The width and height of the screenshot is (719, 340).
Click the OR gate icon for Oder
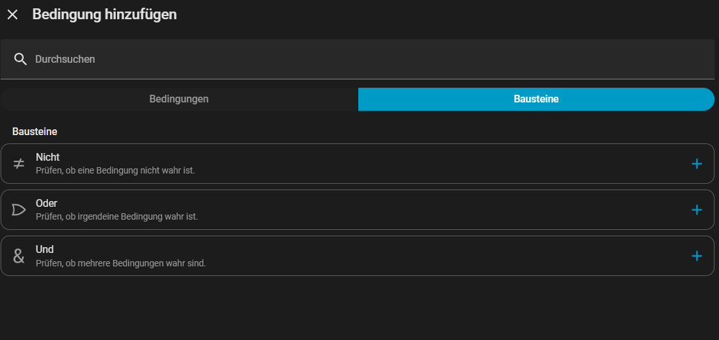point(19,210)
